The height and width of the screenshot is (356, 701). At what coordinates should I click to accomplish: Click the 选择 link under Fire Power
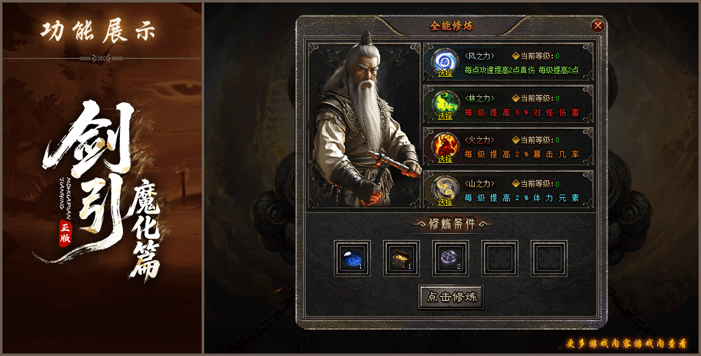pos(445,158)
